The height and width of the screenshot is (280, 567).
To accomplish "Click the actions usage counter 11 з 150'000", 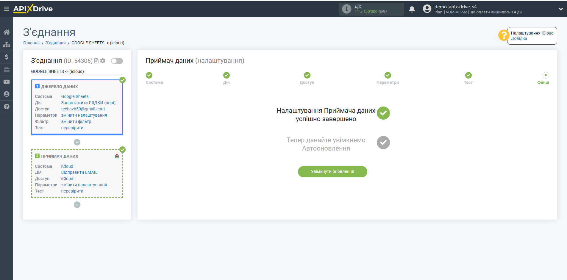I will [371, 12].
